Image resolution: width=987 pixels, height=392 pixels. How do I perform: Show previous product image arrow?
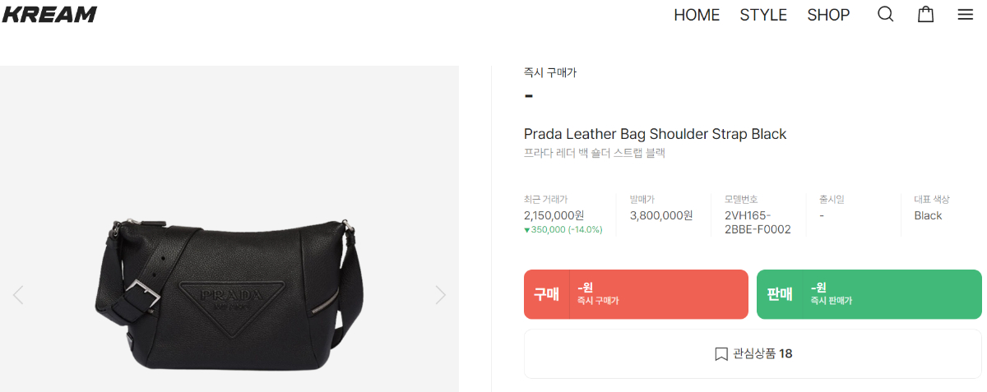click(18, 294)
